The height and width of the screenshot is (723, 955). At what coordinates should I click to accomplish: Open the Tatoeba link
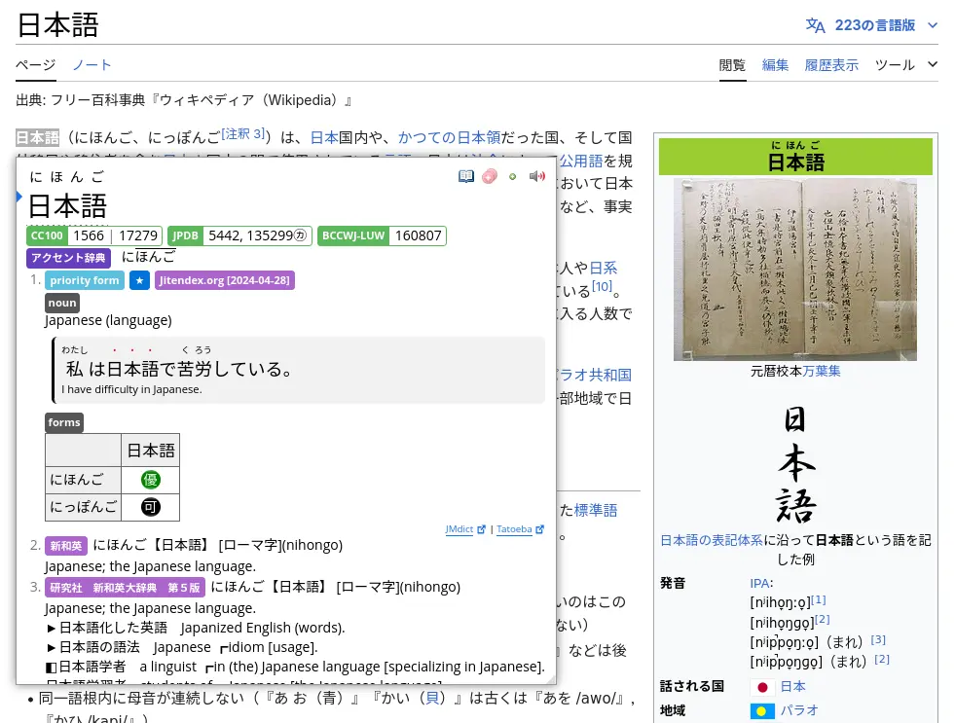tap(514, 529)
